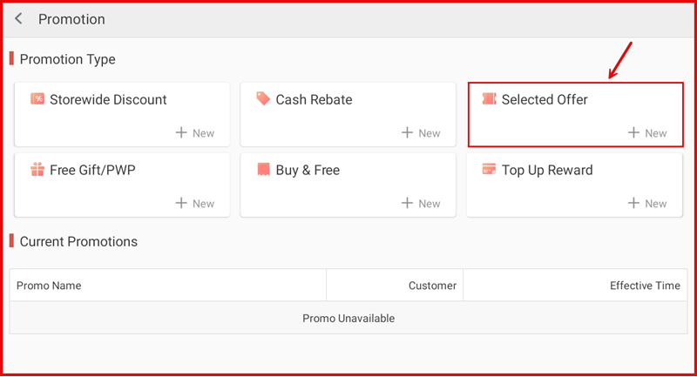Image resolution: width=697 pixels, height=377 pixels.
Task: Click the Free Gift/PWP gift box icon
Action: 37,170
